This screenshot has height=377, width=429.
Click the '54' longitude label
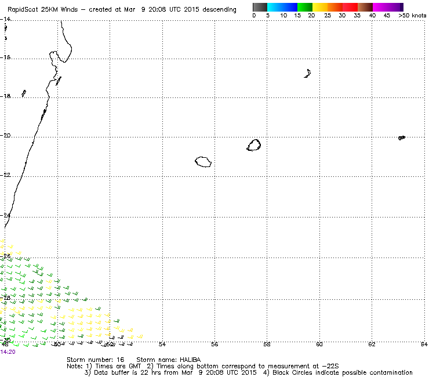click(162, 344)
